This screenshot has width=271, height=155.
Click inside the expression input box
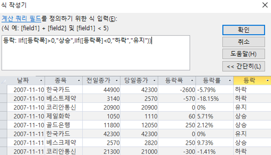pos(96,53)
